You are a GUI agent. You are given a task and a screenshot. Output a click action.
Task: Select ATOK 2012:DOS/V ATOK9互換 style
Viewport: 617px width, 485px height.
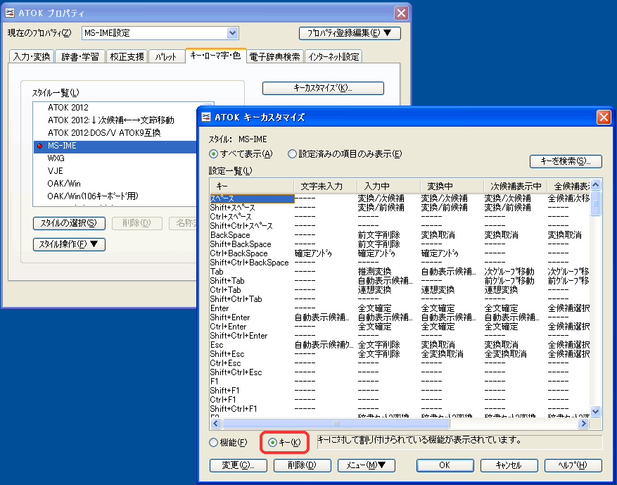point(104,132)
